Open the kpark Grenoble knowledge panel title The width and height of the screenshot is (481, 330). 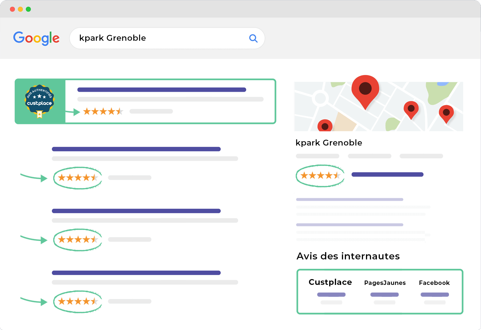(328, 143)
